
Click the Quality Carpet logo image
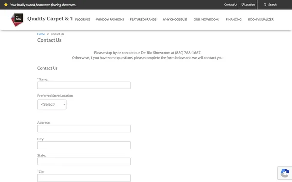[18, 19]
